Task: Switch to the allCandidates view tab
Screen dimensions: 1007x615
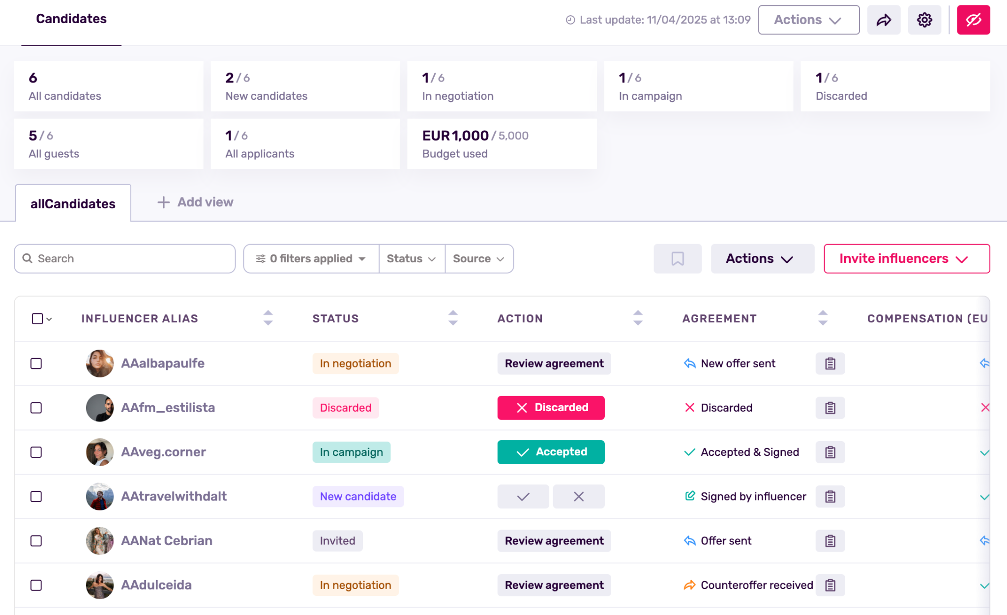Action: (73, 204)
